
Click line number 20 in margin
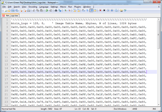pos(6,91)
